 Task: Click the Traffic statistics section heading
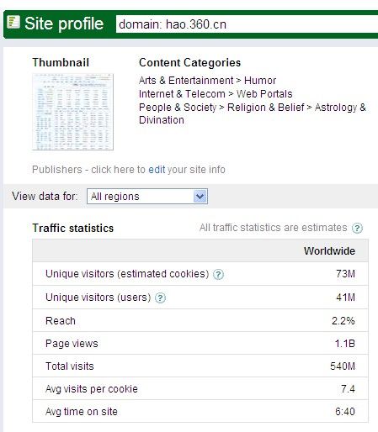pyautogui.click(x=73, y=228)
